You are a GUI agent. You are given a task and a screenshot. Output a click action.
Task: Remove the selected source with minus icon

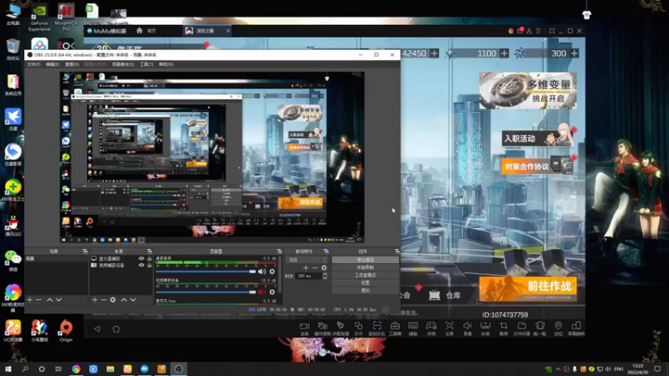104,300
